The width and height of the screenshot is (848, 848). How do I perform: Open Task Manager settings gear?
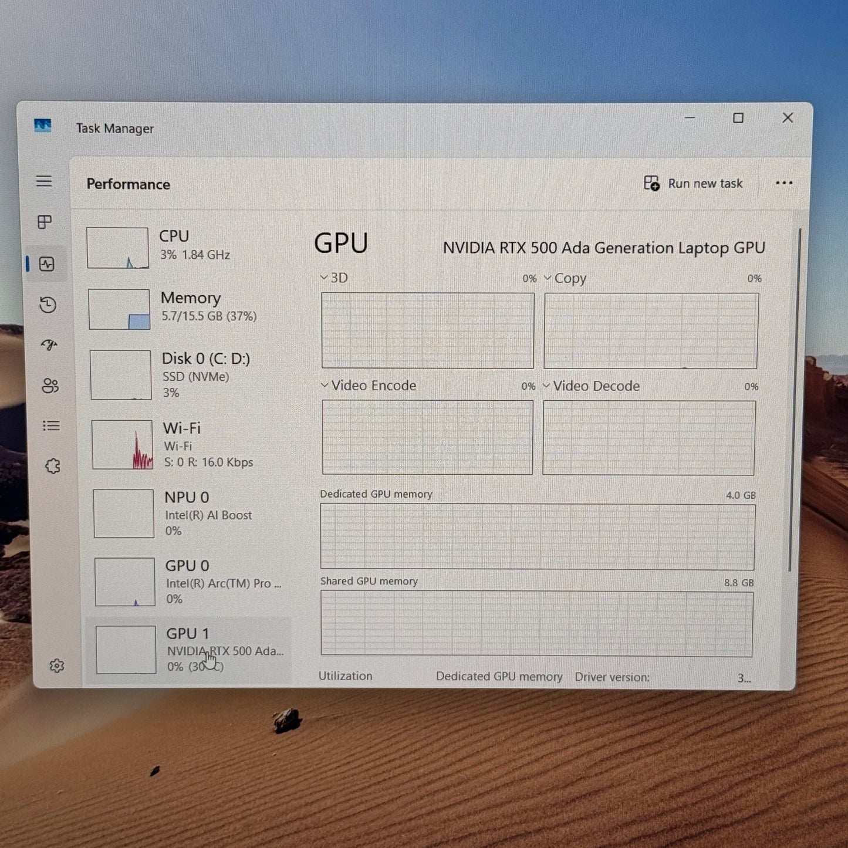coord(57,666)
